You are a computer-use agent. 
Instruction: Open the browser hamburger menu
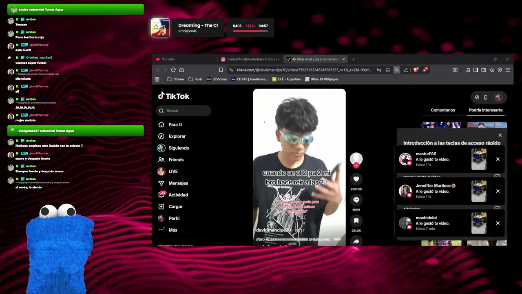click(x=508, y=70)
